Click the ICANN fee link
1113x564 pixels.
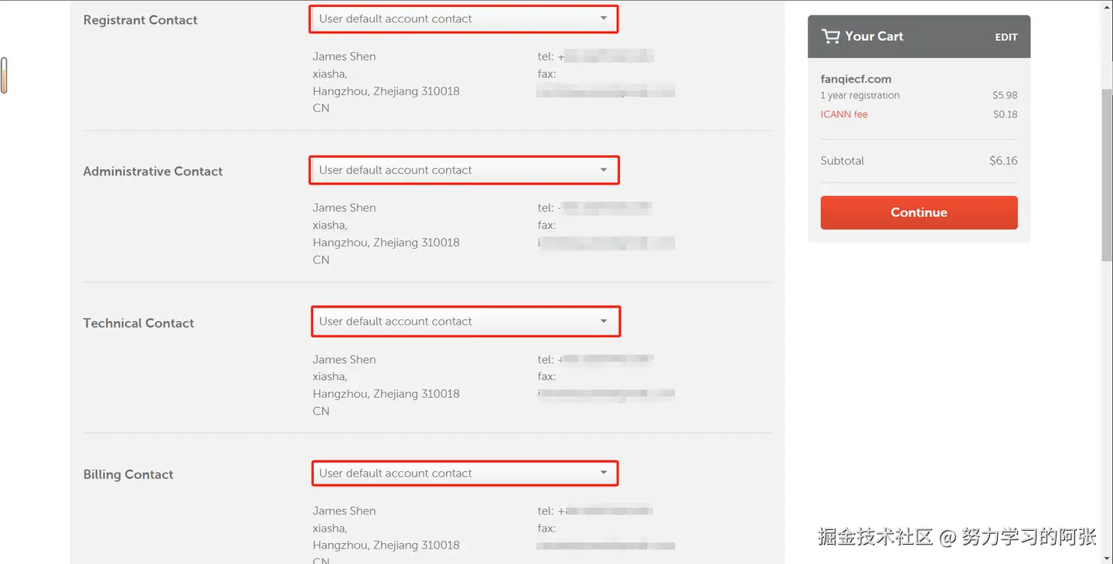point(844,114)
